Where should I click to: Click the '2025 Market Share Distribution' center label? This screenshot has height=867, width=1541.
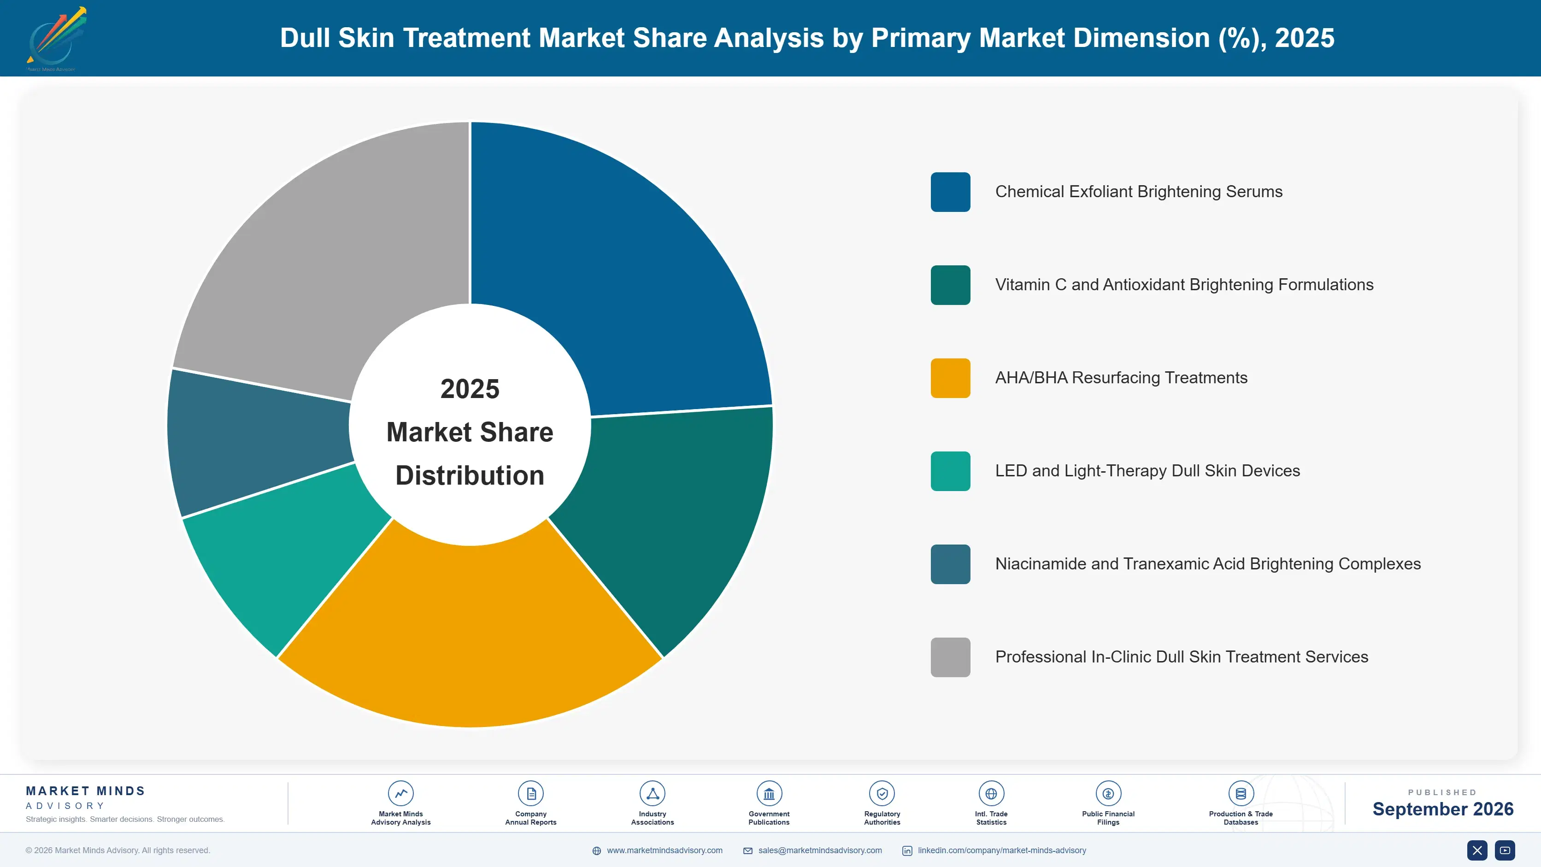click(x=470, y=432)
